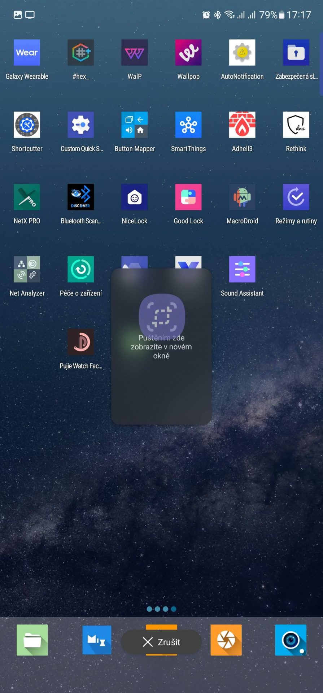The image size is (323, 693).
Task: Open the Galaxy Wearable app
Action: coord(27,53)
